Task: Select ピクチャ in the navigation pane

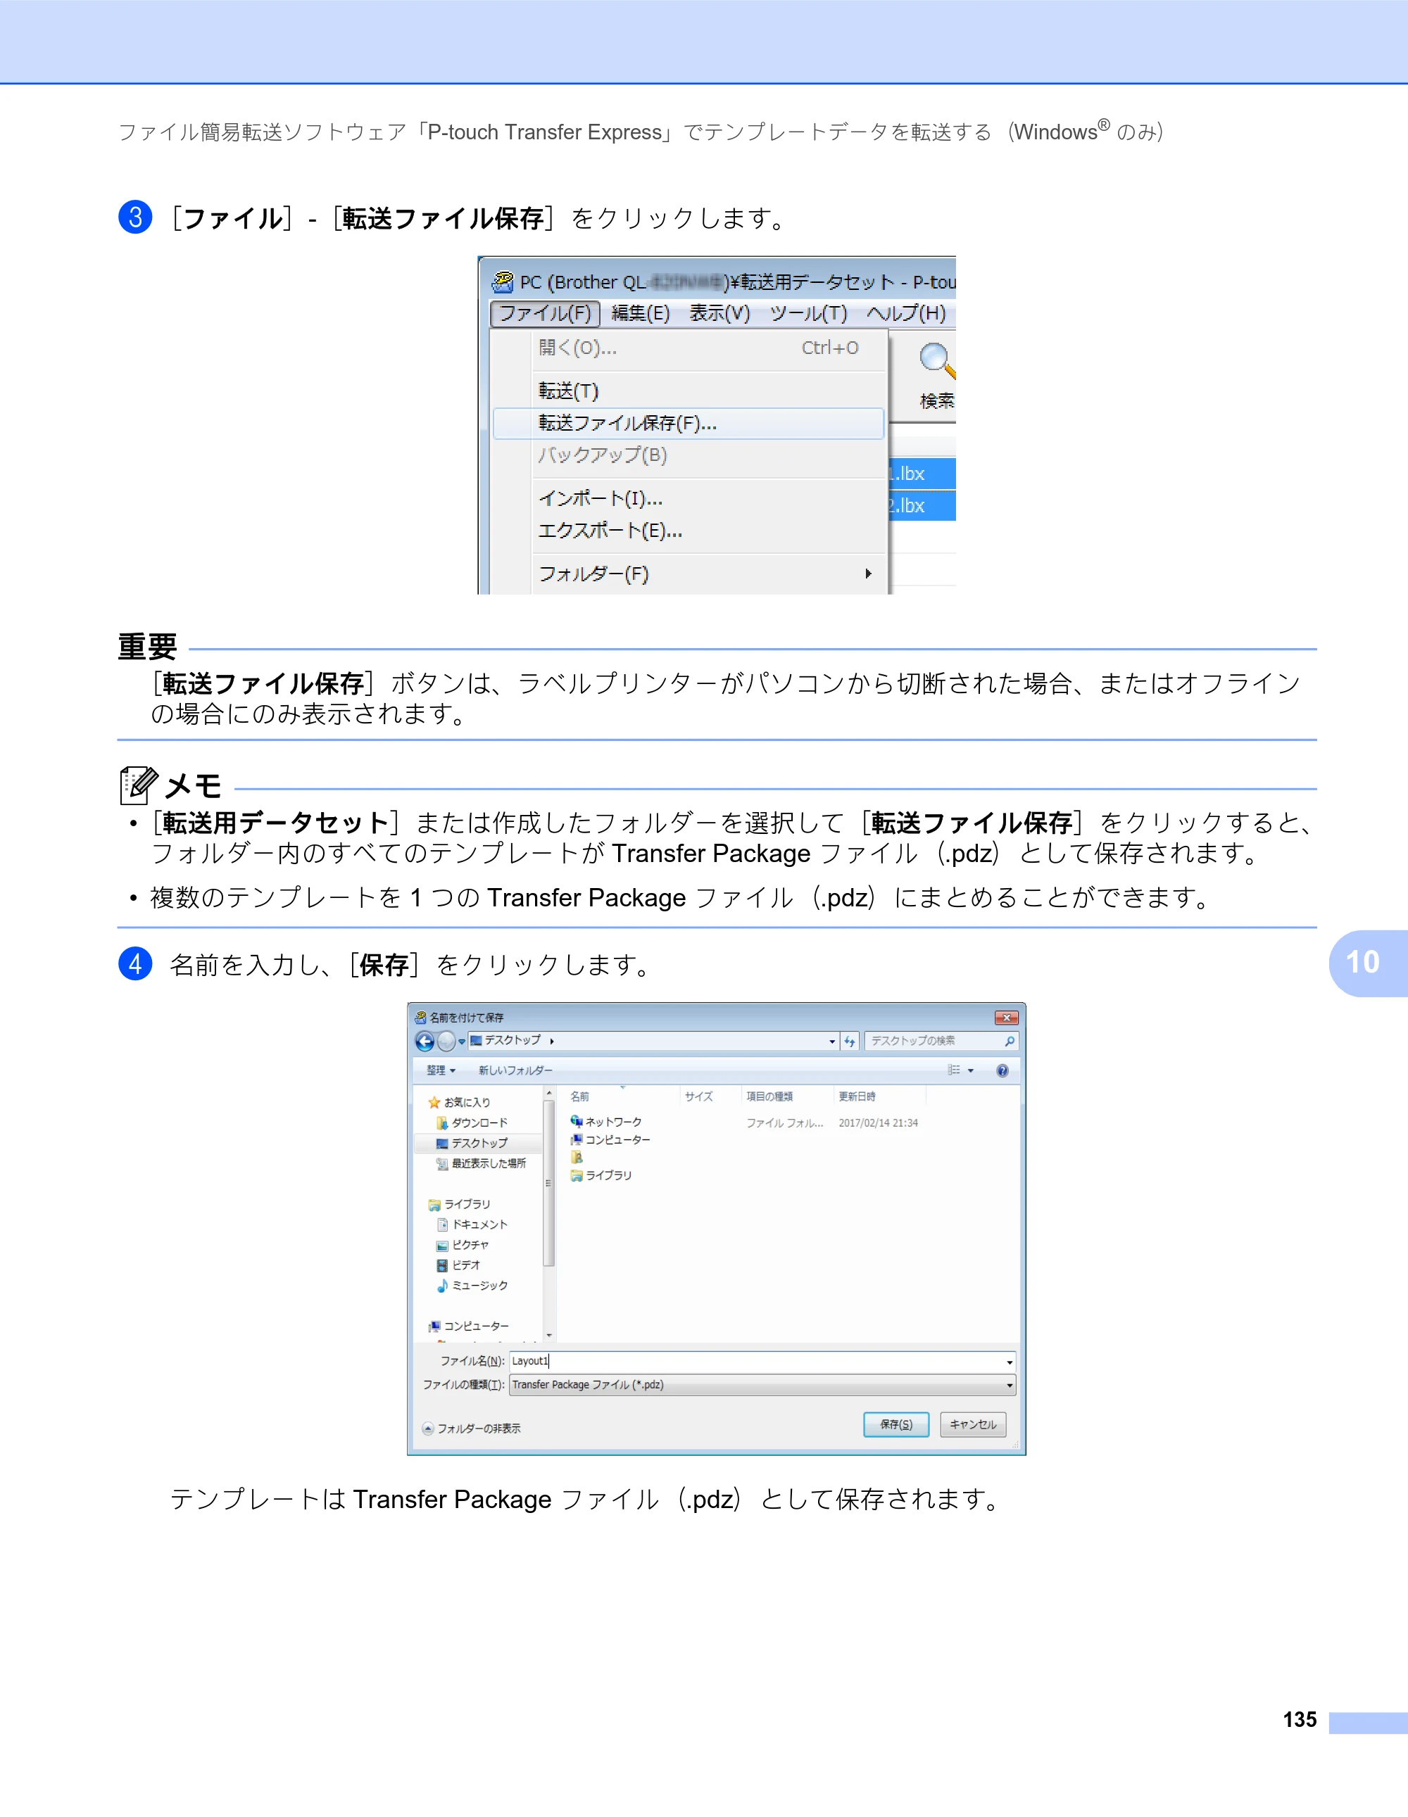Action: [463, 1246]
